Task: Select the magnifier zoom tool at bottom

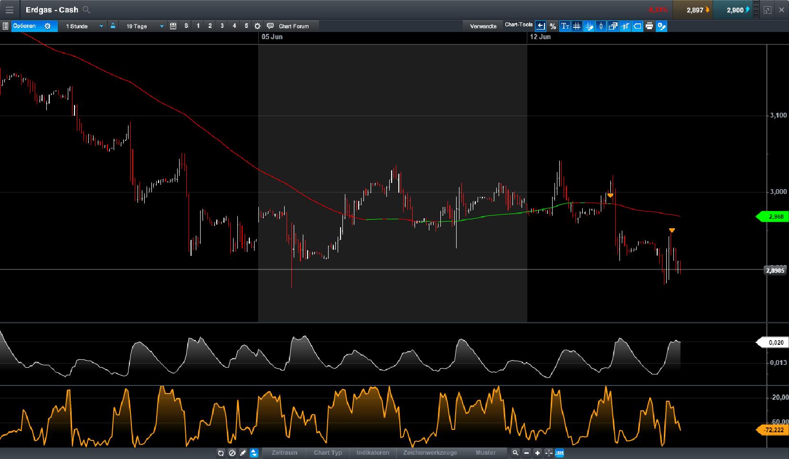Action: tap(516, 453)
